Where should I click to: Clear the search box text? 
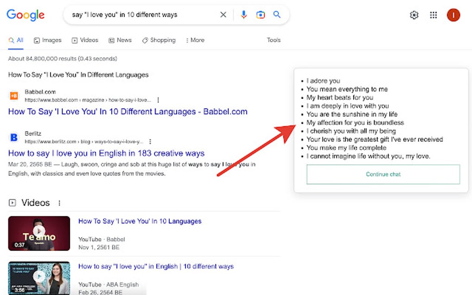click(x=223, y=15)
